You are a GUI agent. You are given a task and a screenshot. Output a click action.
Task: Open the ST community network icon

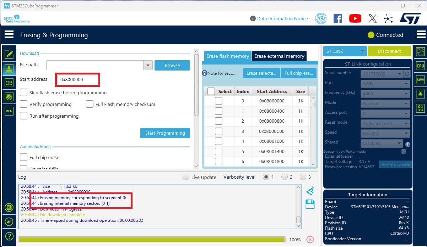coord(389,18)
